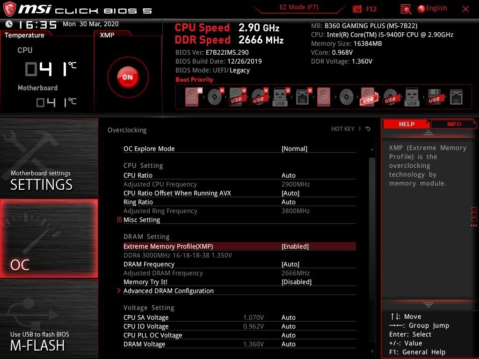Toggle the XMP ON button
Image resolution: width=479 pixels, height=359 pixels.
pyautogui.click(x=128, y=77)
